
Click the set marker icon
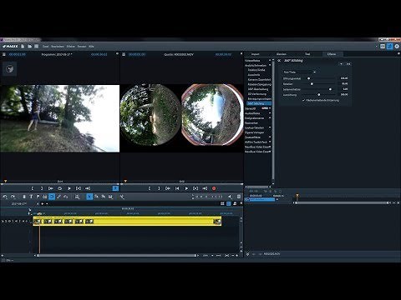(38, 197)
